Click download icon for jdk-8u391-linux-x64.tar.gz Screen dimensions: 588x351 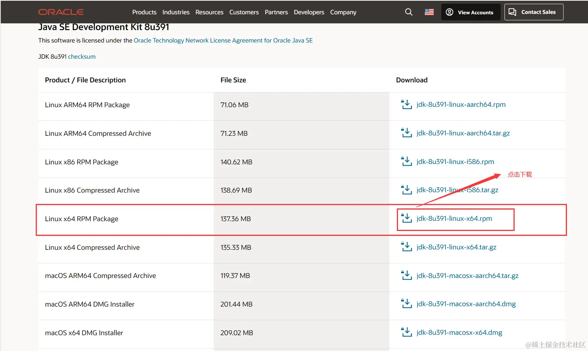click(406, 247)
